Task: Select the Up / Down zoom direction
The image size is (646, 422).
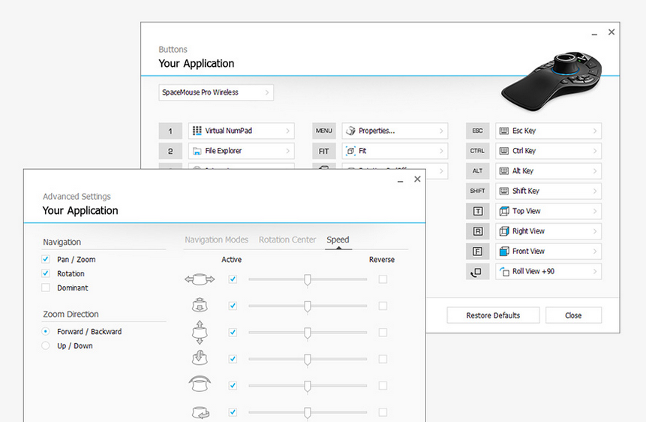Action: pos(46,346)
